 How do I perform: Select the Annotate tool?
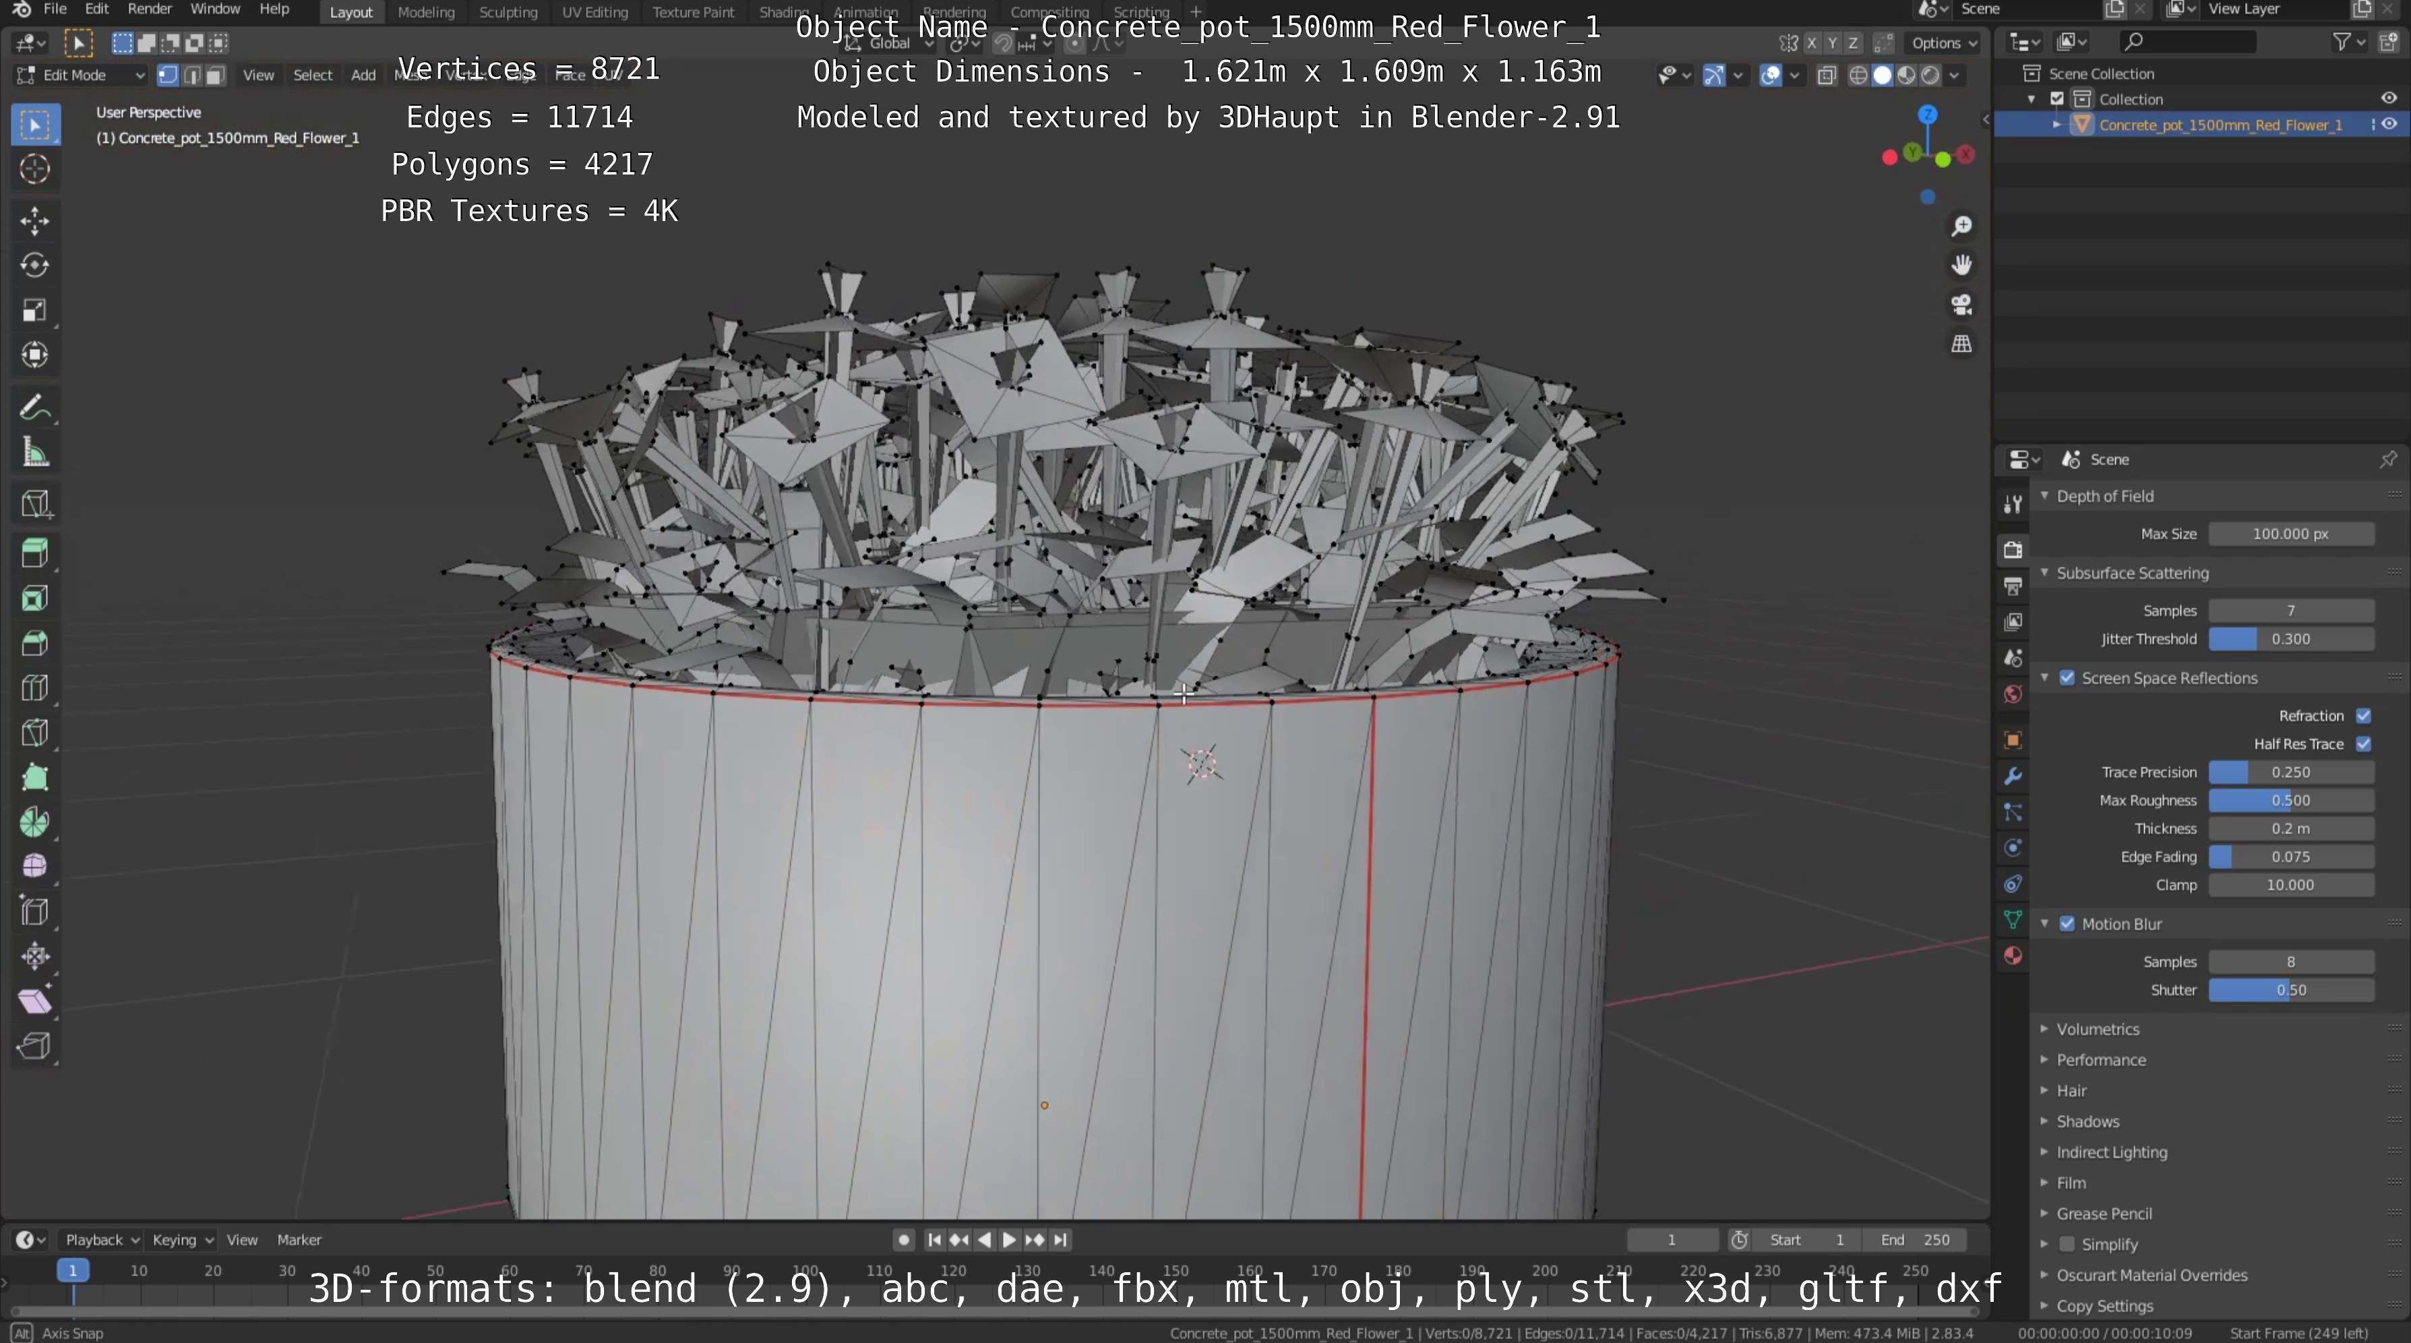click(36, 408)
